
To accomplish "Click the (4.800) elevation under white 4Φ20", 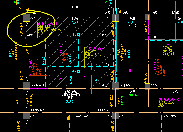I will (x=75, y=22).
